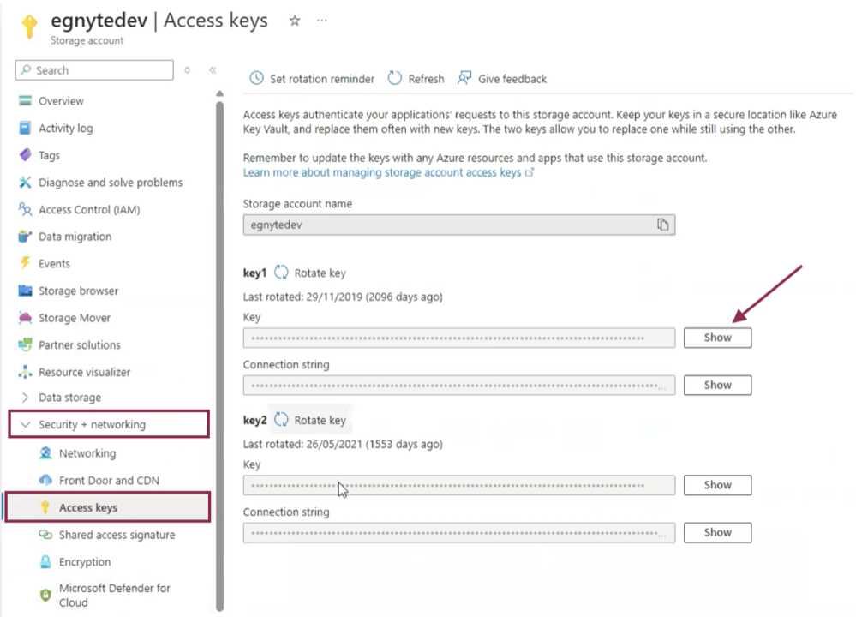856x617 pixels.
Task: Collapse the sidebar using the double chevron
Action: [213, 70]
